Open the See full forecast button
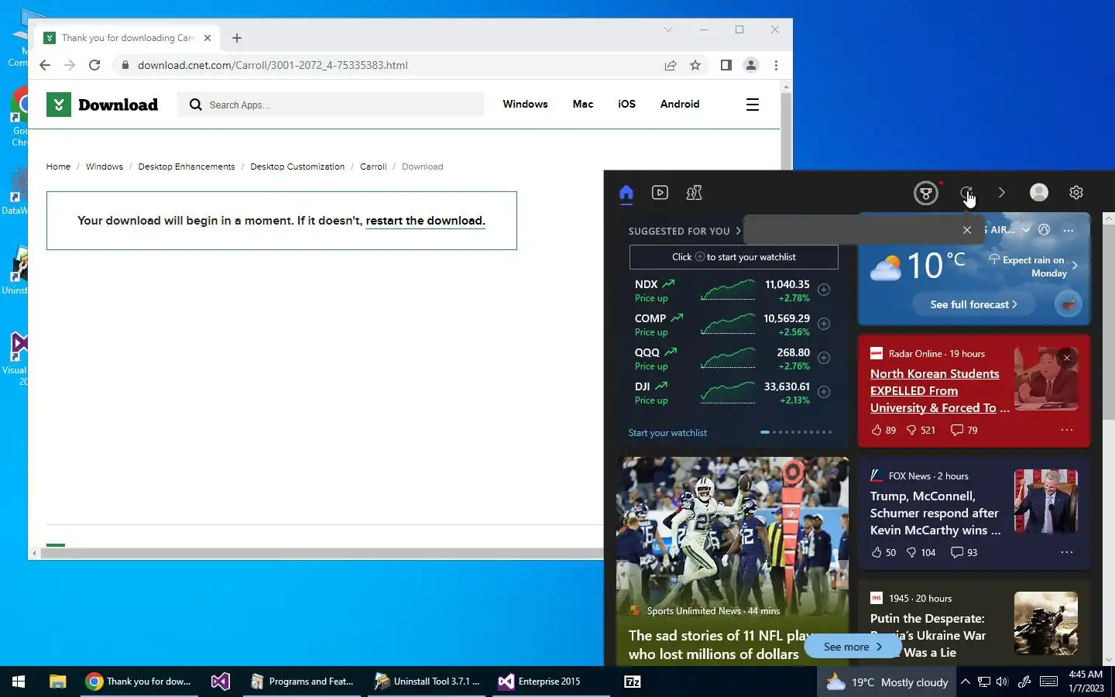 (x=973, y=304)
